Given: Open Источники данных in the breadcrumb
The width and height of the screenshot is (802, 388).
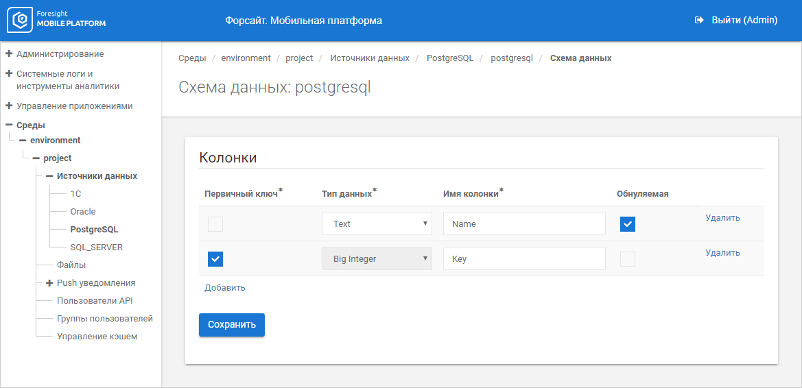Looking at the screenshot, I should point(369,58).
